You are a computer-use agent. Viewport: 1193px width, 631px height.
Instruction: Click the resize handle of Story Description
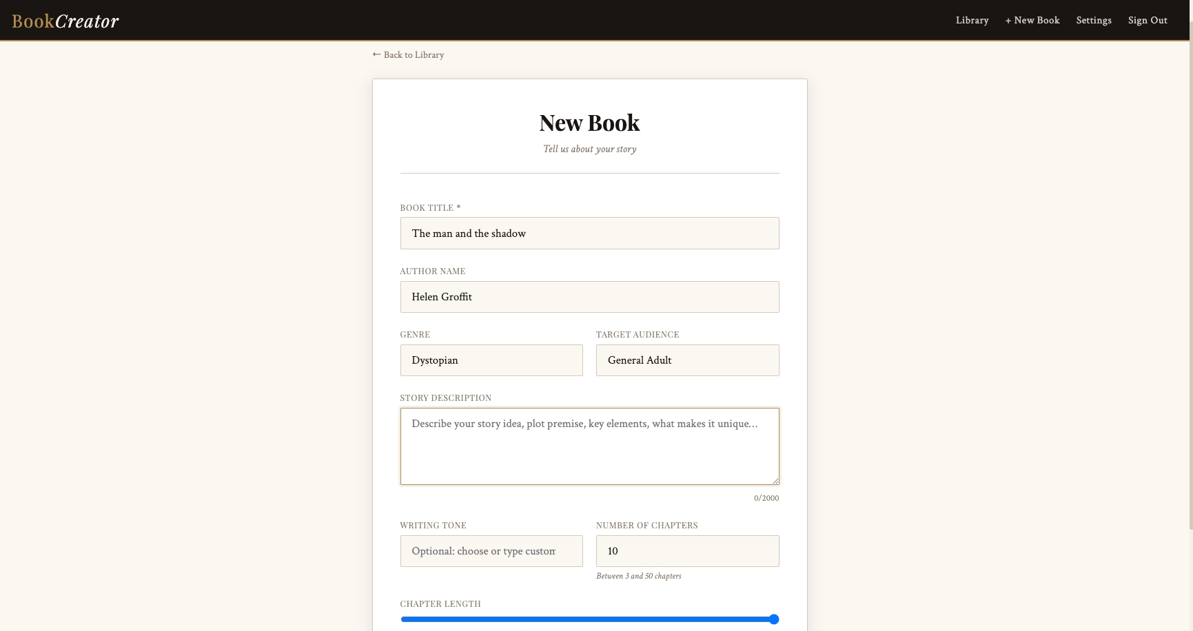point(776,479)
